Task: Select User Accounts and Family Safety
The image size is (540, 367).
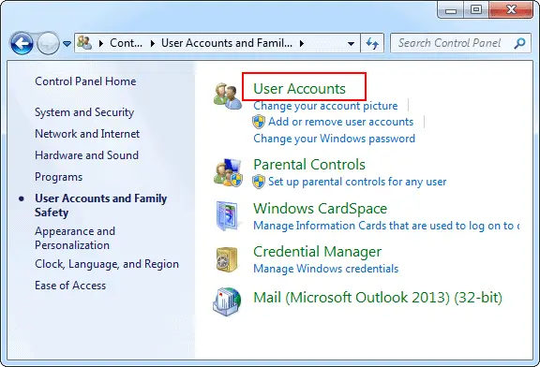Action: (x=101, y=205)
